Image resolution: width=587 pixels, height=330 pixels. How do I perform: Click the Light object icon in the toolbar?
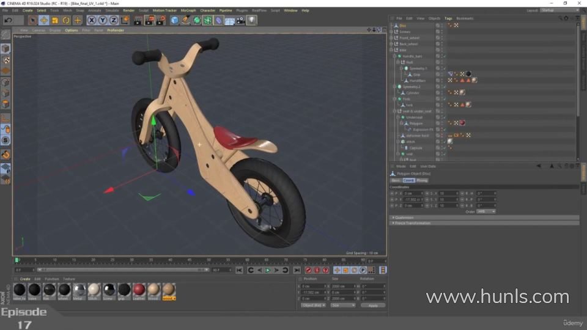[x=252, y=20]
